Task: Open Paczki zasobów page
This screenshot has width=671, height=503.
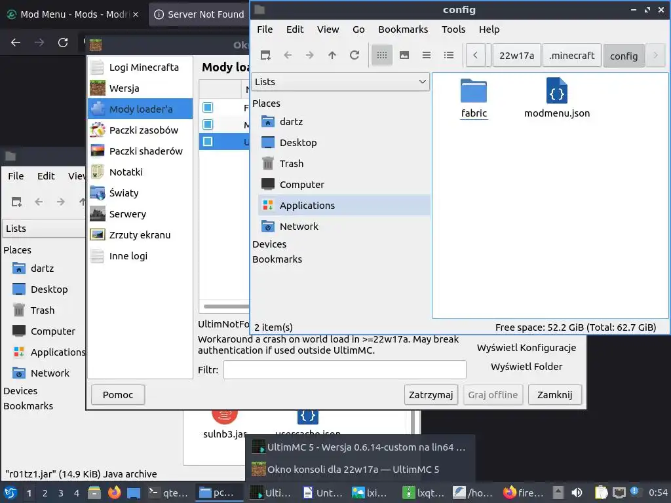Action: tap(140, 130)
